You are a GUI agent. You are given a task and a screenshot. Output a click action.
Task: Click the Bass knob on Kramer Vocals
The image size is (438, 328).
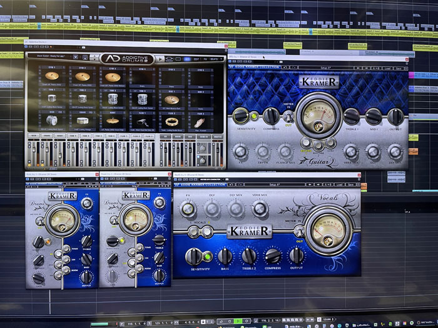point(225,256)
